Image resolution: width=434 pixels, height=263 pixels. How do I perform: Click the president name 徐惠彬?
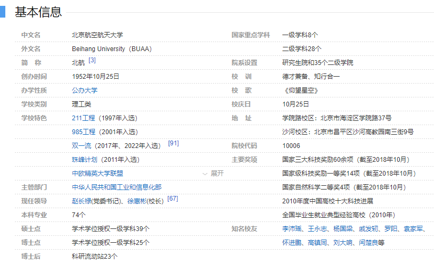pyautogui.click(x=137, y=201)
